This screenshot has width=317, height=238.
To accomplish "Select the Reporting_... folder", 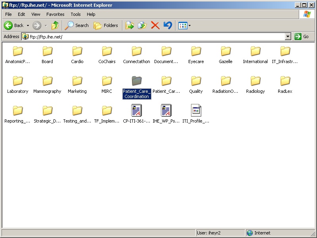I will (17, 115).
